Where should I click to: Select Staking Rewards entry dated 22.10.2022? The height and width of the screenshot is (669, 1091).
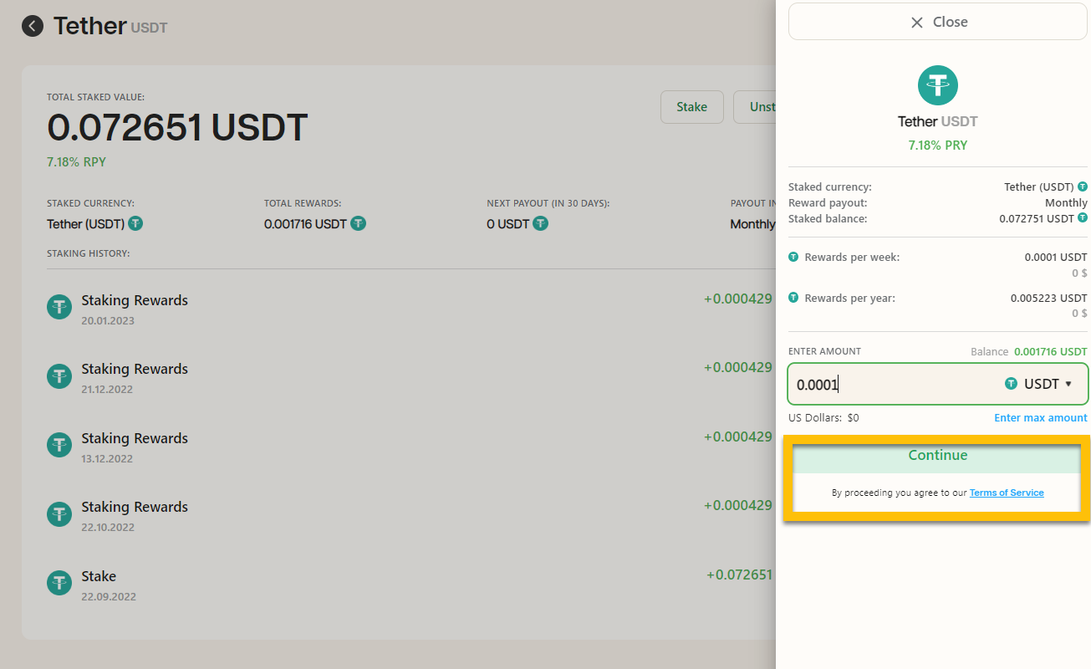pyautogui.click(x=410, y=516)
